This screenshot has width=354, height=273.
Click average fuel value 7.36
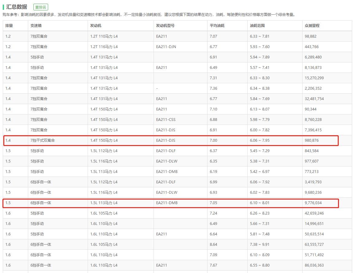click(x=213, y=88)
